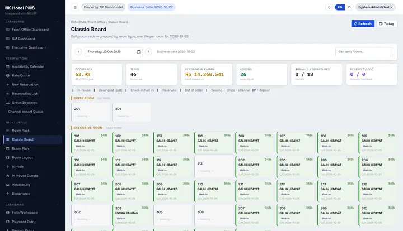
Task: Collapse the Reservations sidebar section
Action: (58, 59)
